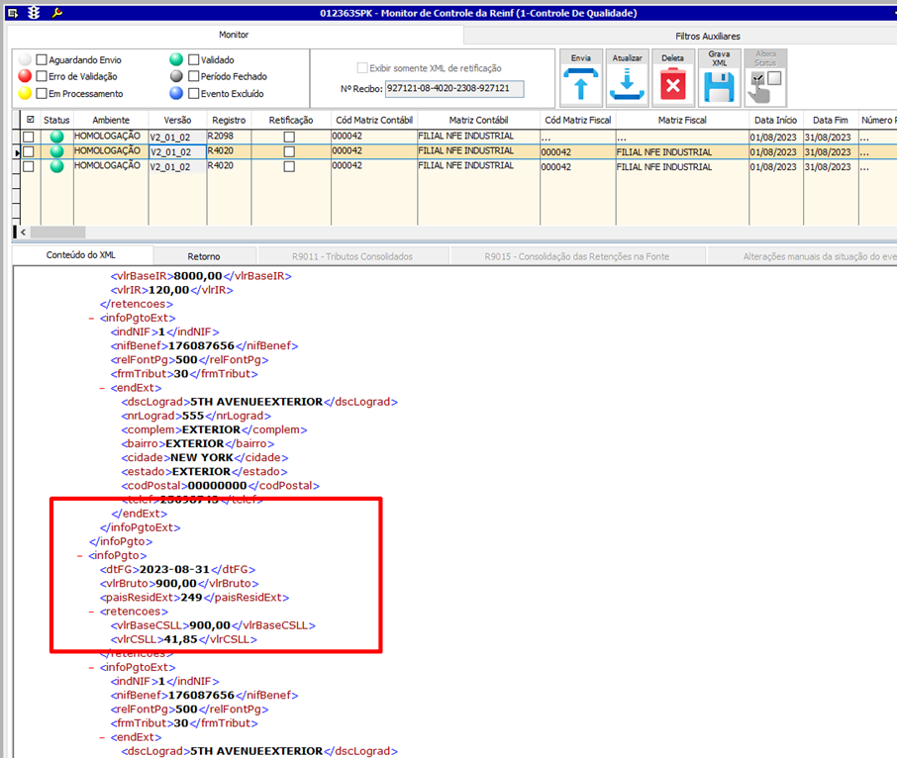Click the vlrBaseIR 8000,00 XML line
The height and width of the screenshot is (758, 897).
pos(201,276)
